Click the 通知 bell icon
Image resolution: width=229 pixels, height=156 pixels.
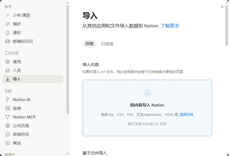(x=7, y=33)
